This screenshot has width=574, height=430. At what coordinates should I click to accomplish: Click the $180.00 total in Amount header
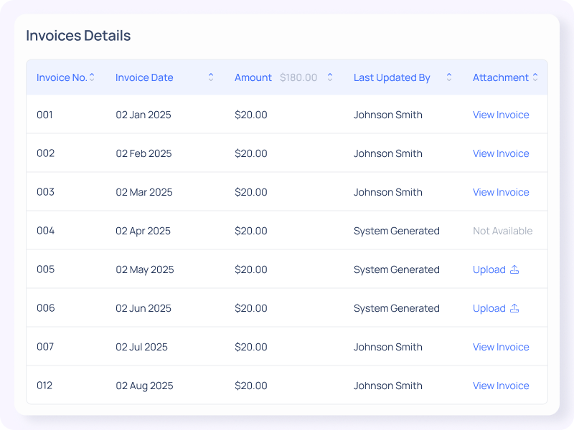point(298,78)
